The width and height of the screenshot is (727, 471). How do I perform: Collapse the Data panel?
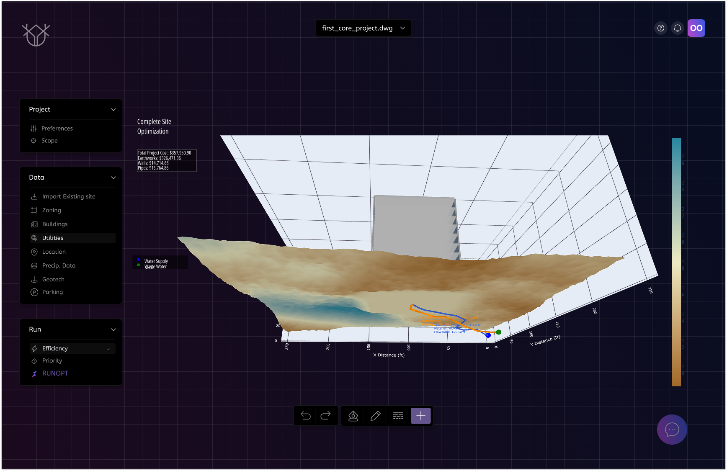pyautogui.click(x=113, y=178)
